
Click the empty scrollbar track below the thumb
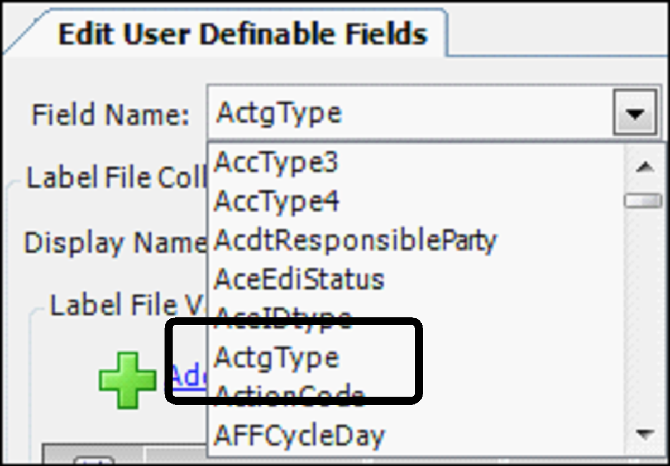(x=643, y=313)
